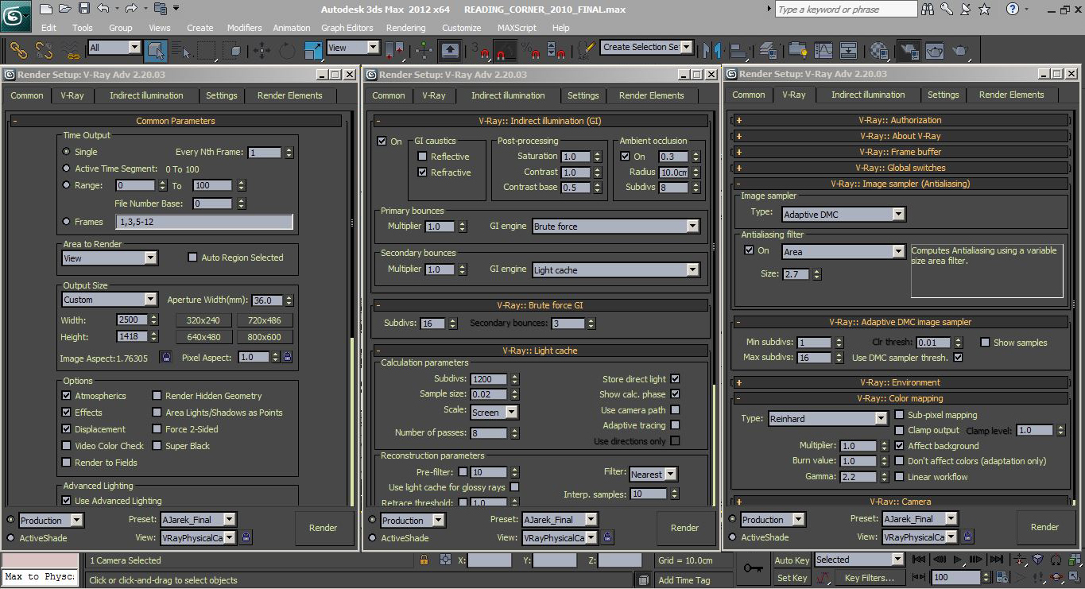Toggle the Selection Lock padlock icon

click(x=425, y=560)
